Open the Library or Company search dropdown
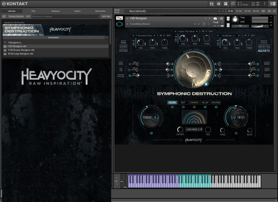The image size is (278, 202). point(99,16)
